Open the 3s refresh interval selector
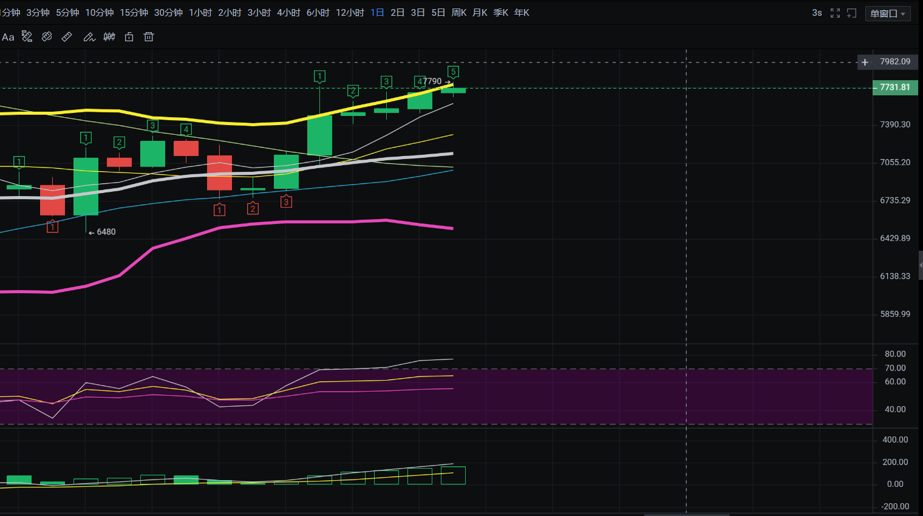Viewport: 923px width, 516px height. click(817, 13)
